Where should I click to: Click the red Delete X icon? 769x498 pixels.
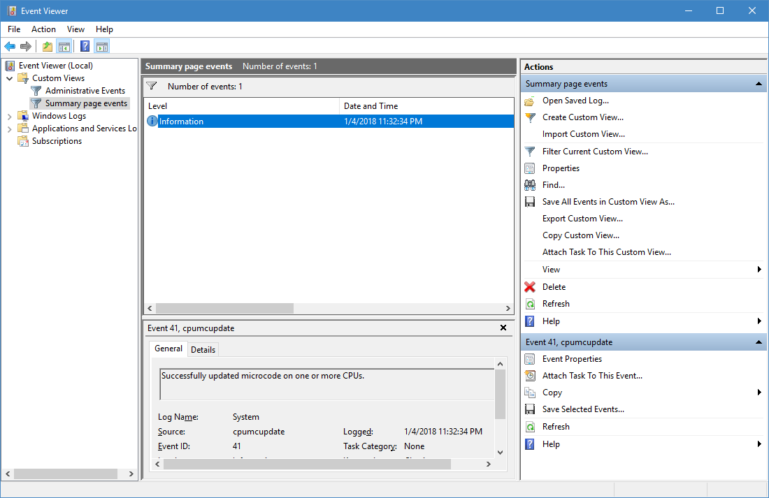click(x=530, y=287)
